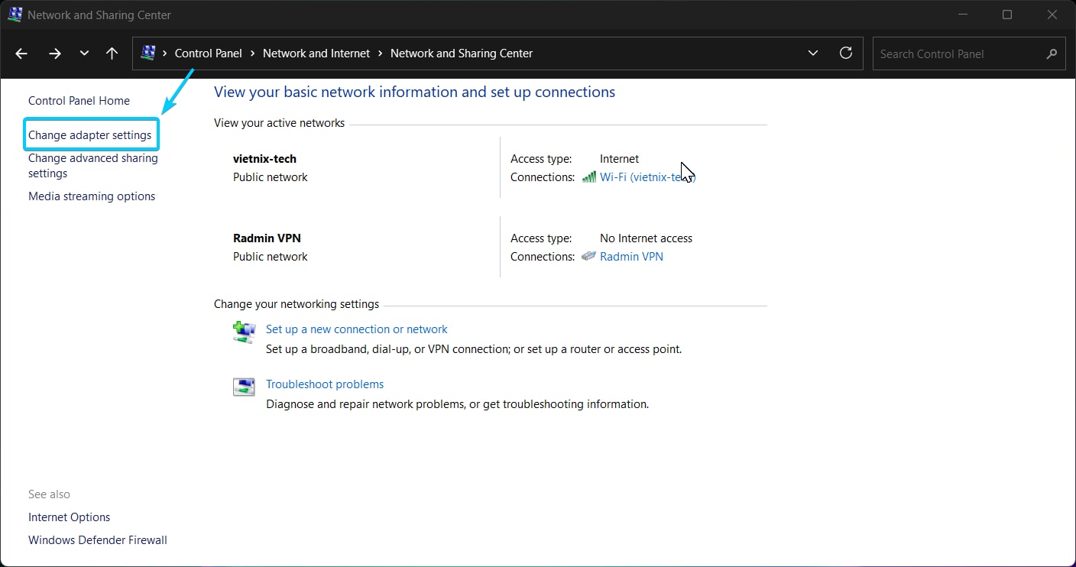Image resolution: width=1076 pixels, height=567 pixels.
Task: Click the Back navigation arrow
Action: [21, 53]
